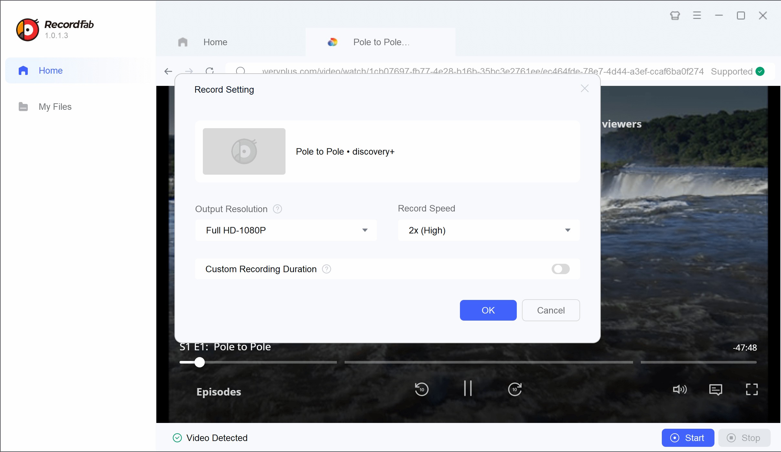The image size is (781, 452).
Task: Click the forward 10 seconds icon
Action: (515, 389)
